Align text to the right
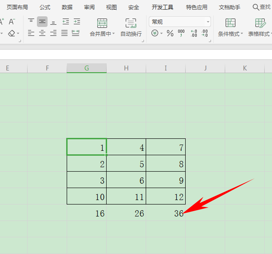Viewport: 272px width, 254px height. point(53,33)
